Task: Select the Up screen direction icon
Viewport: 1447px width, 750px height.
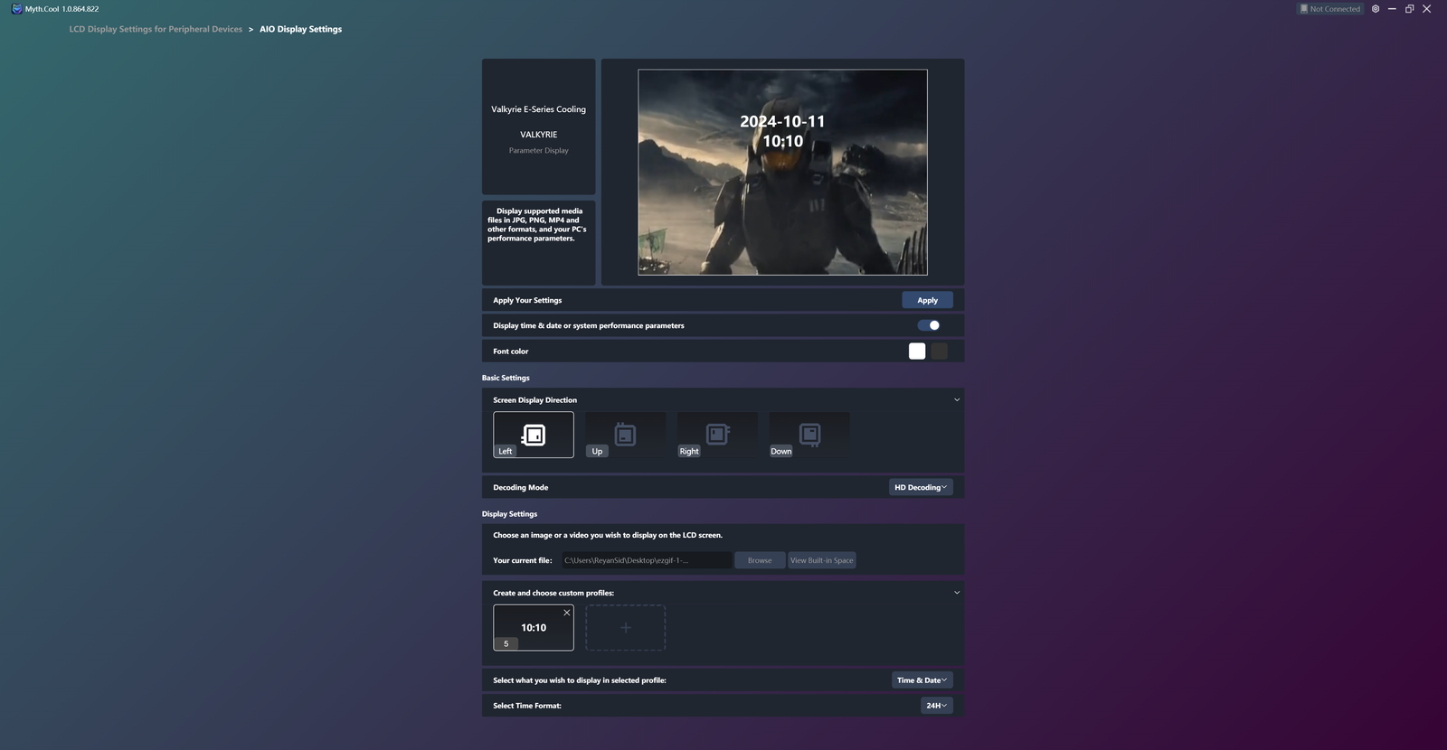Action: pyautogui.click(x=625, y=435)
